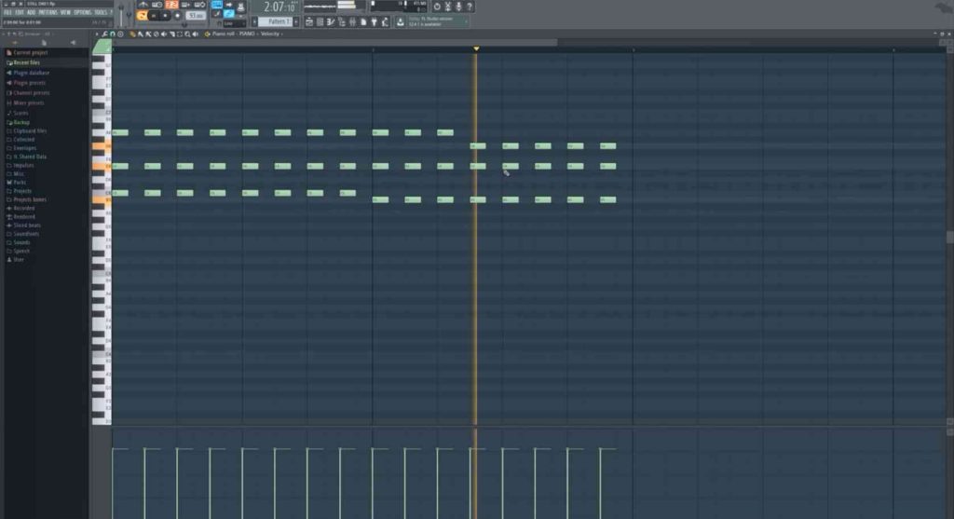Image resolution: width=954 pixels, height=519 pixels.
Task: Choose the Select marquee tool in piano roll
Action: (180, 34)
